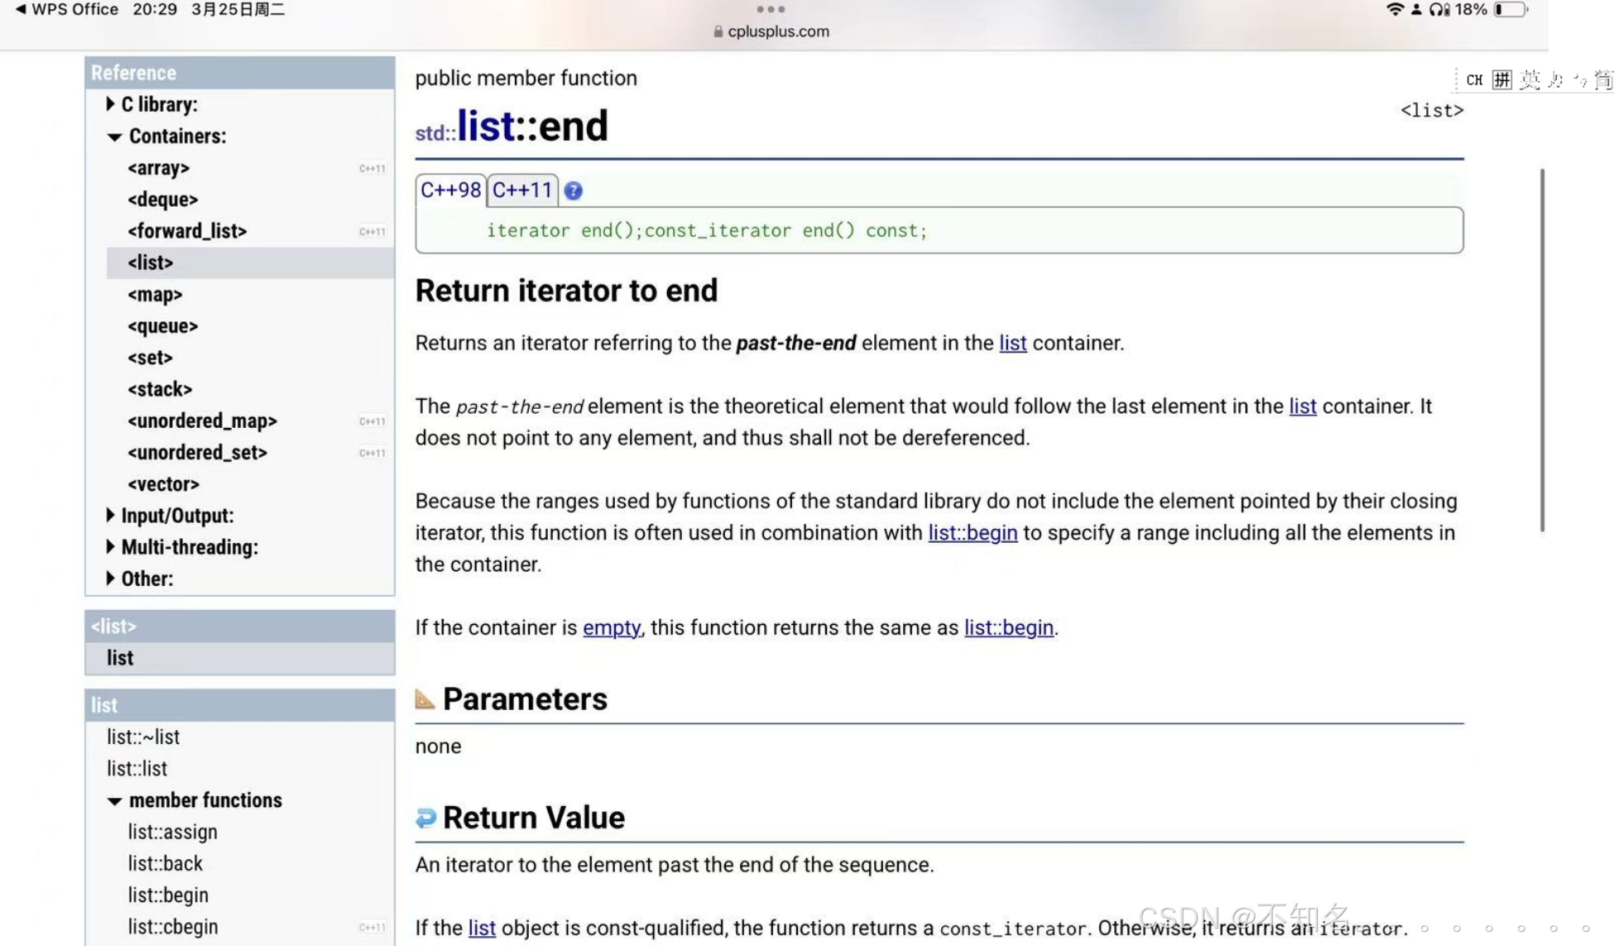Click the address bar padlock icon
The image size is (1614, 946).
click(718, 31)
